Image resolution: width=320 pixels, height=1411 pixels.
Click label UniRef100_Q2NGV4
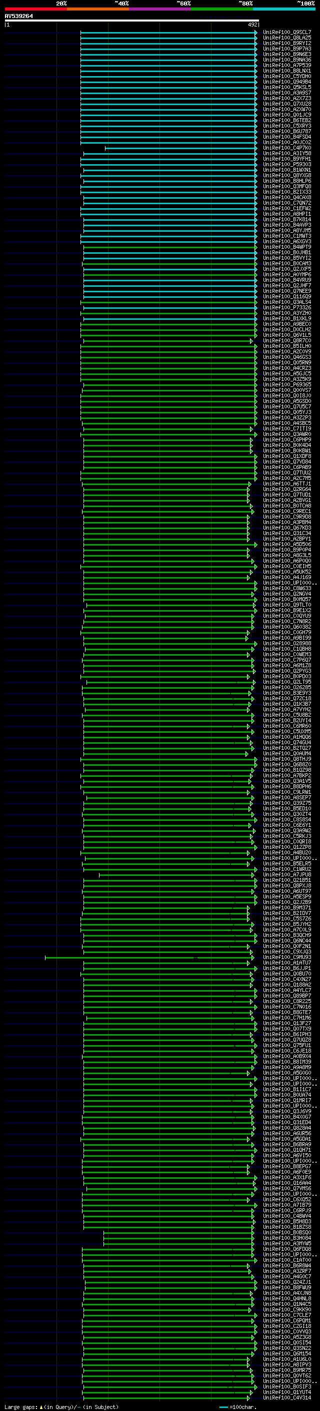[x=286, y=594]
